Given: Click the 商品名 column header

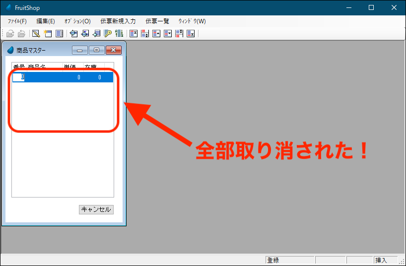Looking at the screenshot, I should pyautogui.click(x=37, y=67).
